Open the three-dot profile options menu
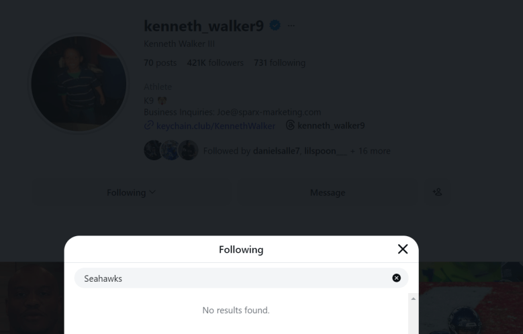This screenshot has width=523, height=334. click(x=291, y=26)
